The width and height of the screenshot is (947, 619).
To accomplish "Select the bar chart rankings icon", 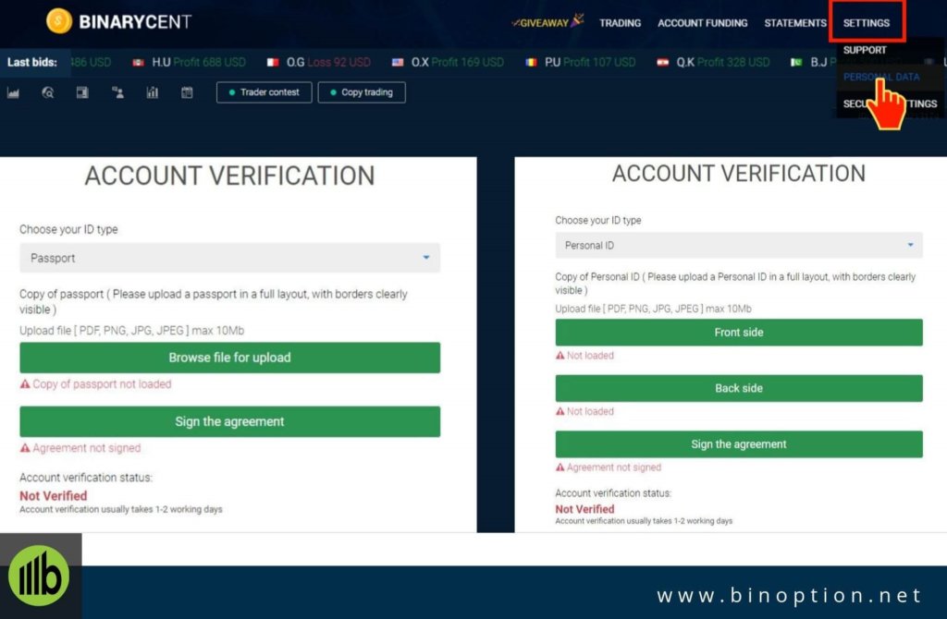I will (153, 92).
